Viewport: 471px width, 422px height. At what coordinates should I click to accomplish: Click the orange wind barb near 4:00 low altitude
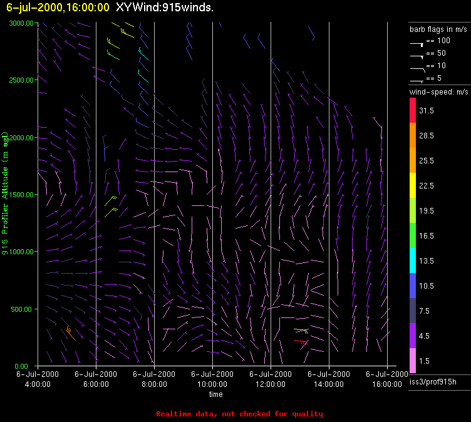71,334
